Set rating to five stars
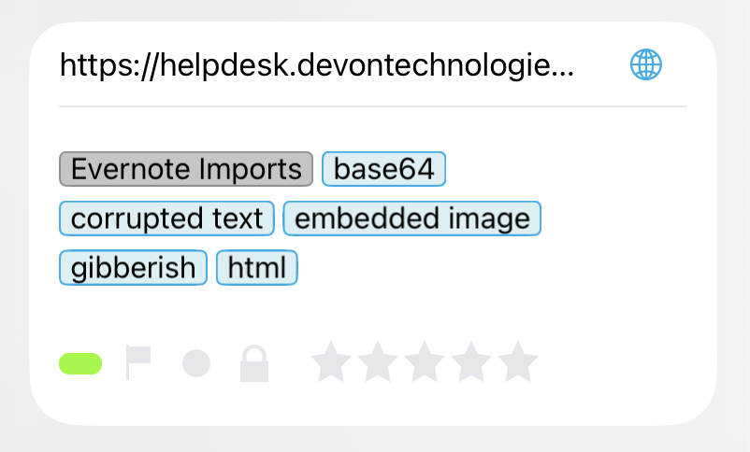Screen dimensions: 750x452 tap(517, 362)
